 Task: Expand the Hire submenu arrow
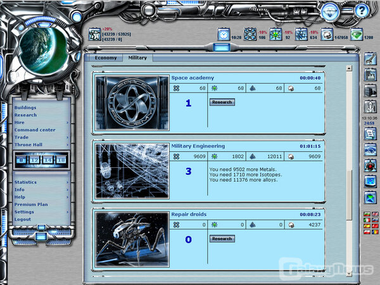coord(68,123)
